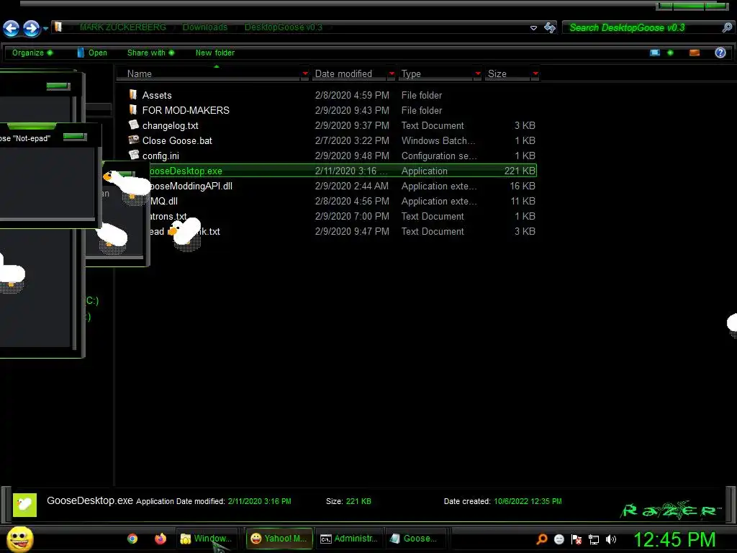The image size is (737, 553).
Task: Open address bar history dropdown arrow
Action: [533, 28]
